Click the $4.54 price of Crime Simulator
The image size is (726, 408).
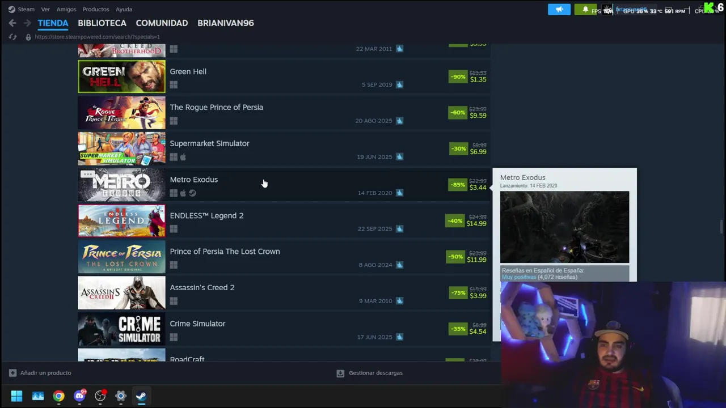478,331
